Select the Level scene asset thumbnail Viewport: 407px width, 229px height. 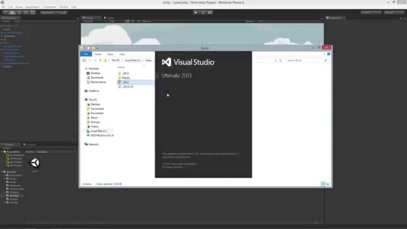(35, 163)
